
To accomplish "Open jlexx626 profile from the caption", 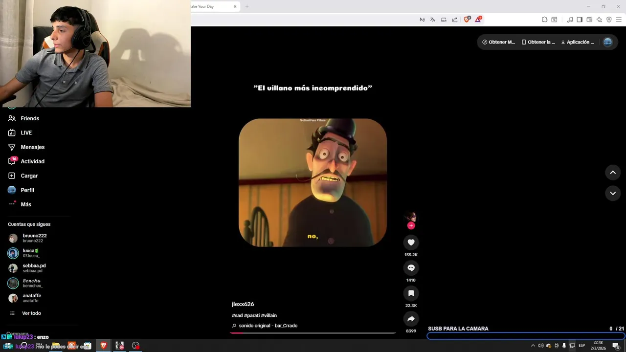I will [243, 304].
